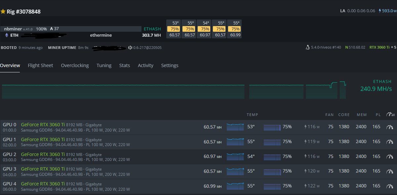Click GPU 3 fan speed bar at 75%
Image resolution: width=397 pixels, height=195 pixels.
click(272, 172)
